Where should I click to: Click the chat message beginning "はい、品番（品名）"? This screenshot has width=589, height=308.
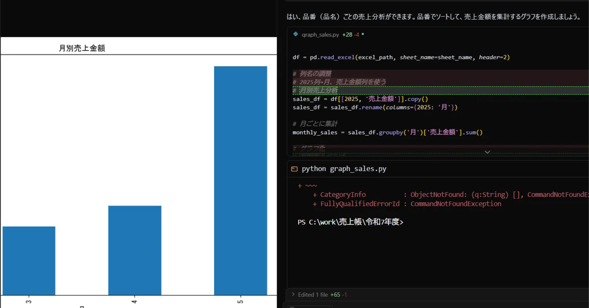(x=433, y=17)
